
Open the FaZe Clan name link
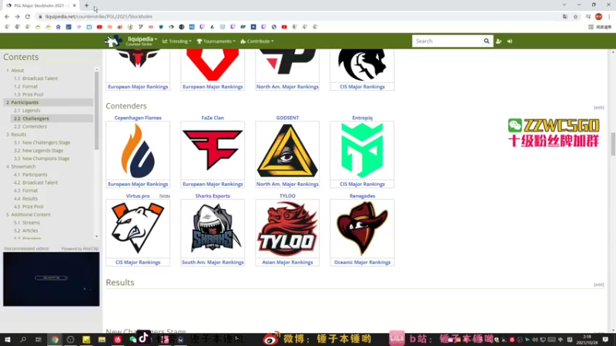point(213,118)
